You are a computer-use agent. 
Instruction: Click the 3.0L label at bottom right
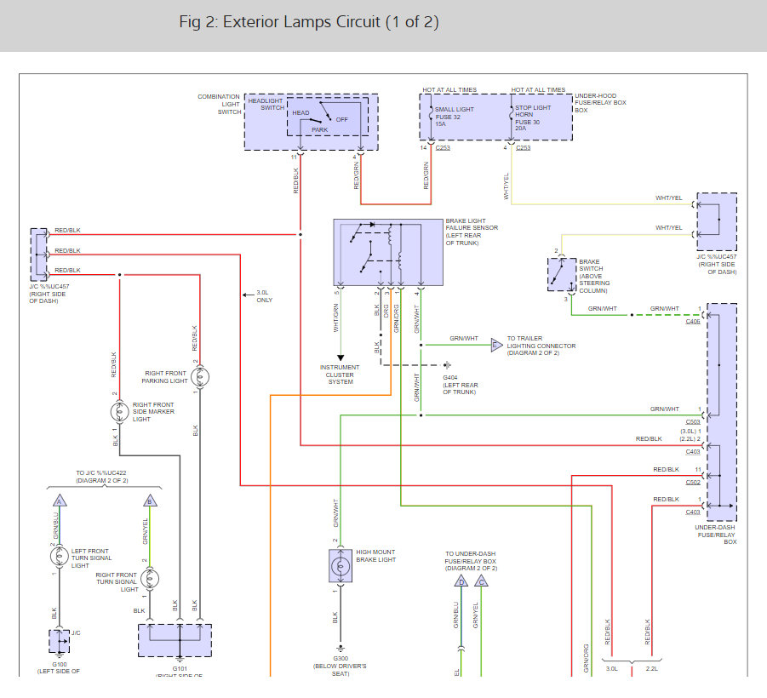pos(612,669)
